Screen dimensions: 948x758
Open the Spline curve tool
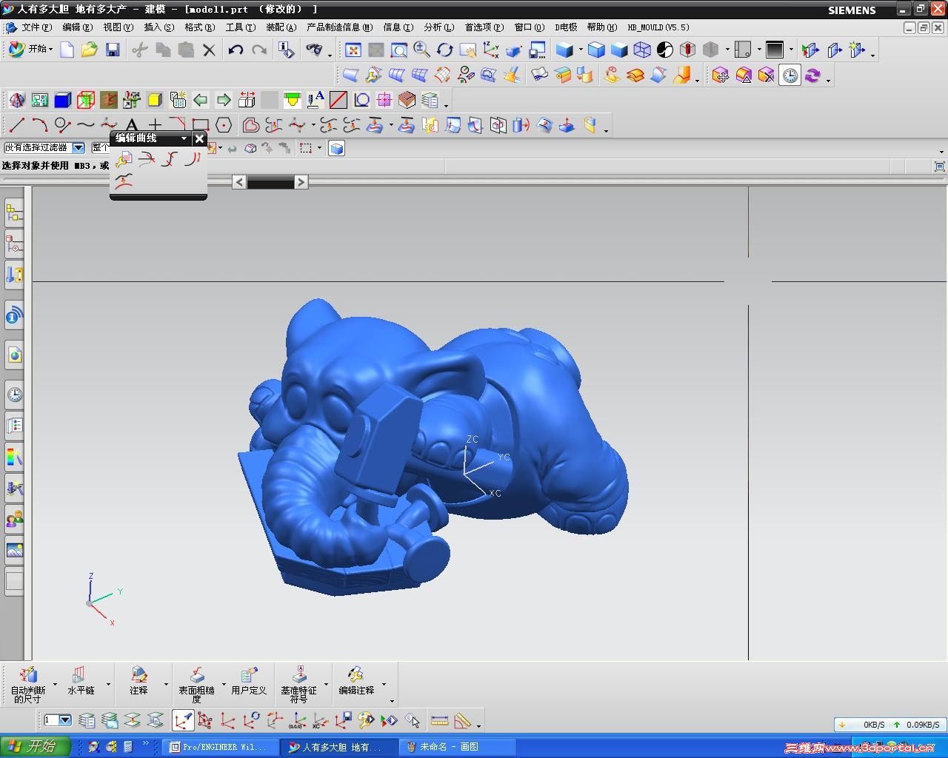coord(86,125)
